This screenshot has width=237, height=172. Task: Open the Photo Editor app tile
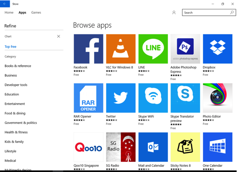coord(218,98)
